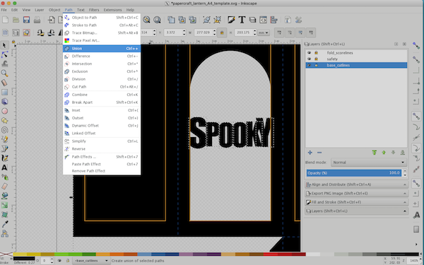Toggle the width-height ratio lock

pos(222,33)
